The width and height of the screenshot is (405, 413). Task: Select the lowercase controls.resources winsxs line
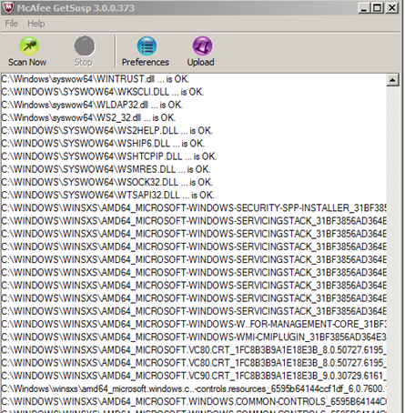pos(194,388)
